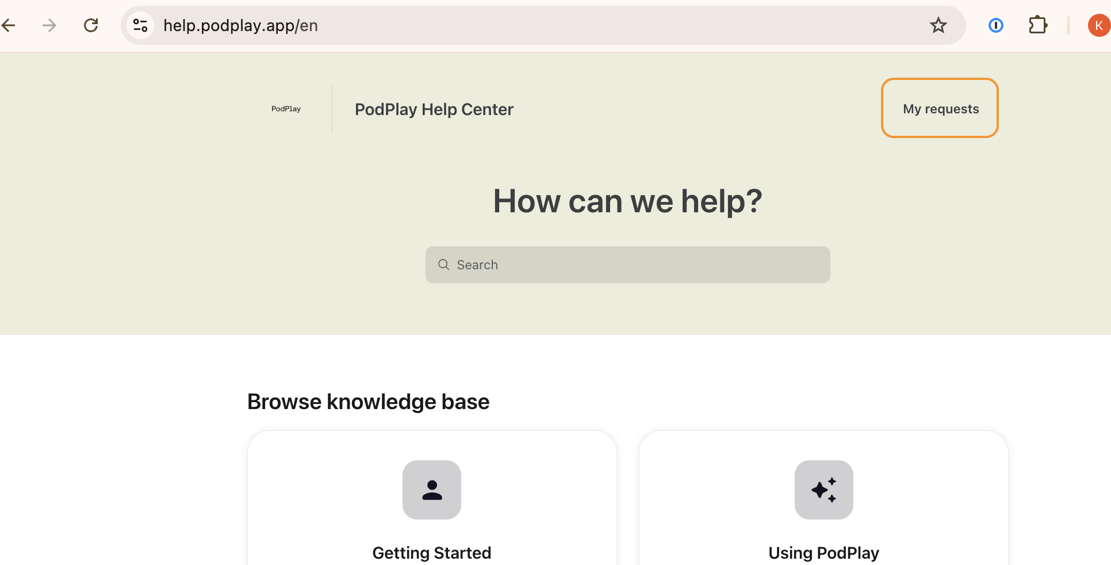This screenshot has width=1111, height=565.
Task: Click the PodPlay logo
Action: pos(286,109)
